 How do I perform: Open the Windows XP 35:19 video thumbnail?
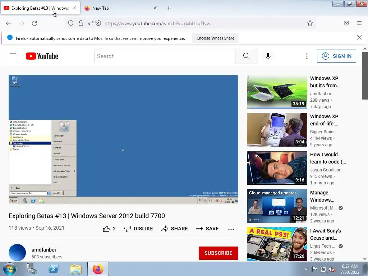tap(277, 92)
